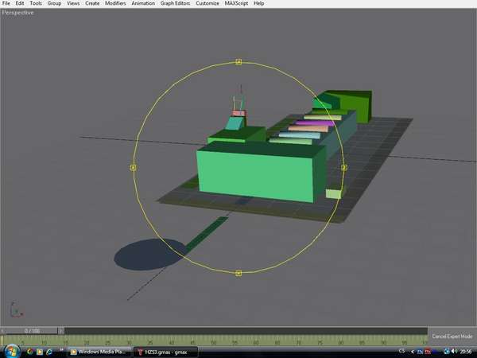Open the Animation menu
Viewport: 477px width, 358px height.
coord(143,4)
